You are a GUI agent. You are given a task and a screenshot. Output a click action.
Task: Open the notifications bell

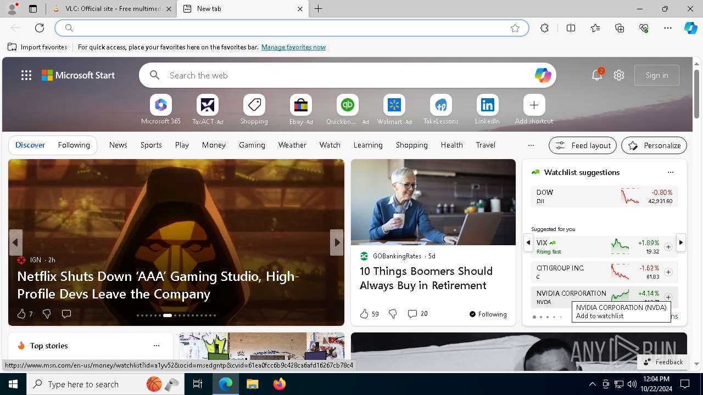point(597,75)
